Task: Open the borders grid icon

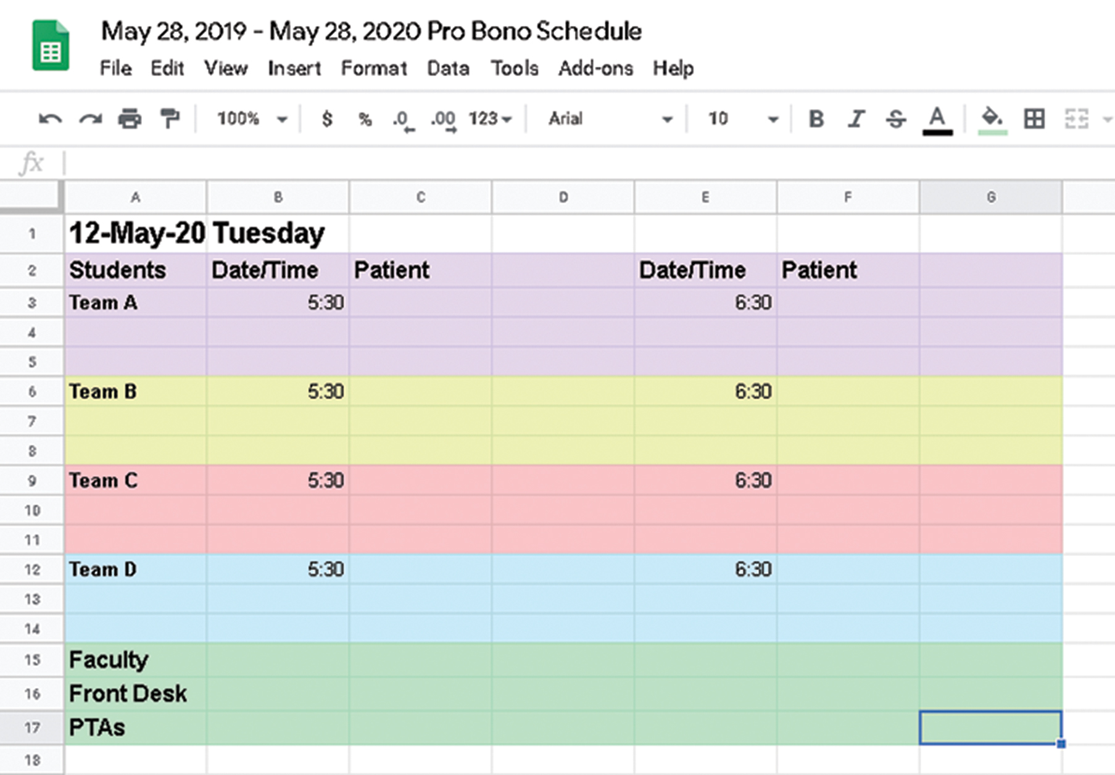Action: pyautogui.click(x=1034, y=118)
